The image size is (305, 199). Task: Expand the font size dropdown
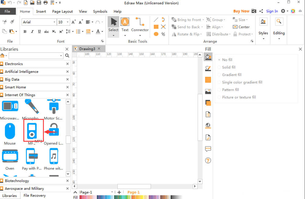click(x=68, y=22)
